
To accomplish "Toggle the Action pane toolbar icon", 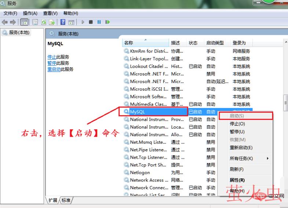I will (x=71, y=22).
